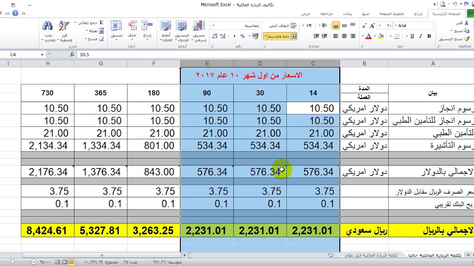
Task: Open the Merge and Center dropdown arrow
Action: coord(266,36)
